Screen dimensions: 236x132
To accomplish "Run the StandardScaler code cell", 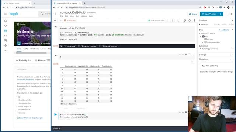I will [x=55, y=115].
